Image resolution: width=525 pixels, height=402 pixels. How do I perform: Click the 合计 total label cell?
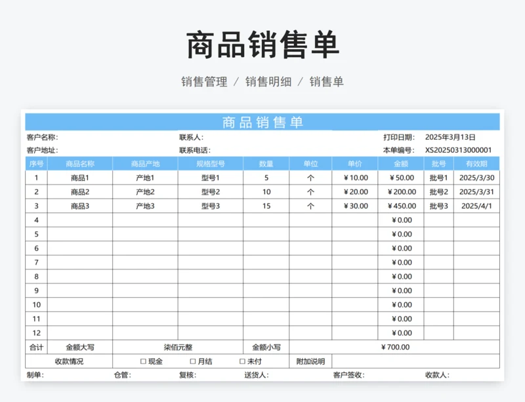(x=37, y=347)
